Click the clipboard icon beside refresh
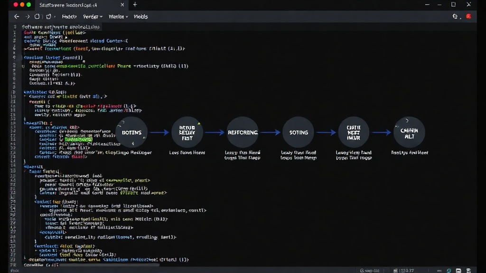Viewport: 486px width, 273px height. tap(48, 17)
